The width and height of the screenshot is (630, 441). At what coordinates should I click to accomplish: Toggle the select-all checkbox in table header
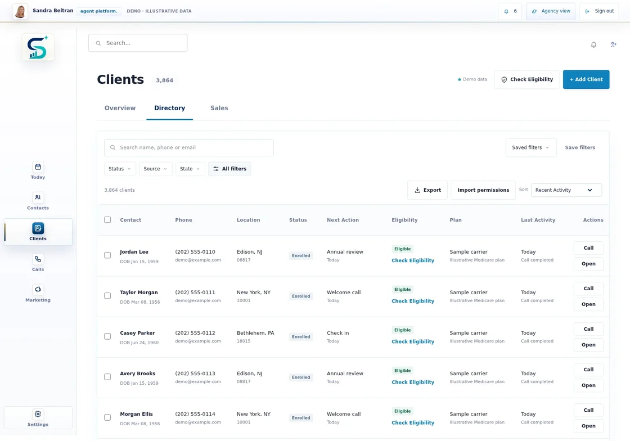coord(107,220)
